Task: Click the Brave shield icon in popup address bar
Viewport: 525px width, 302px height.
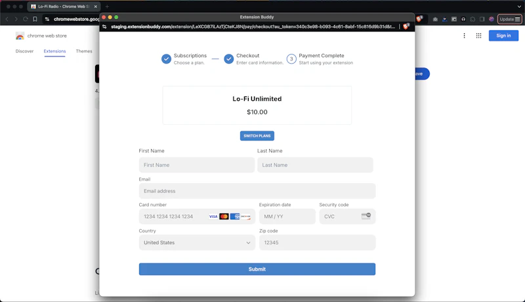Action: (406, 26)
